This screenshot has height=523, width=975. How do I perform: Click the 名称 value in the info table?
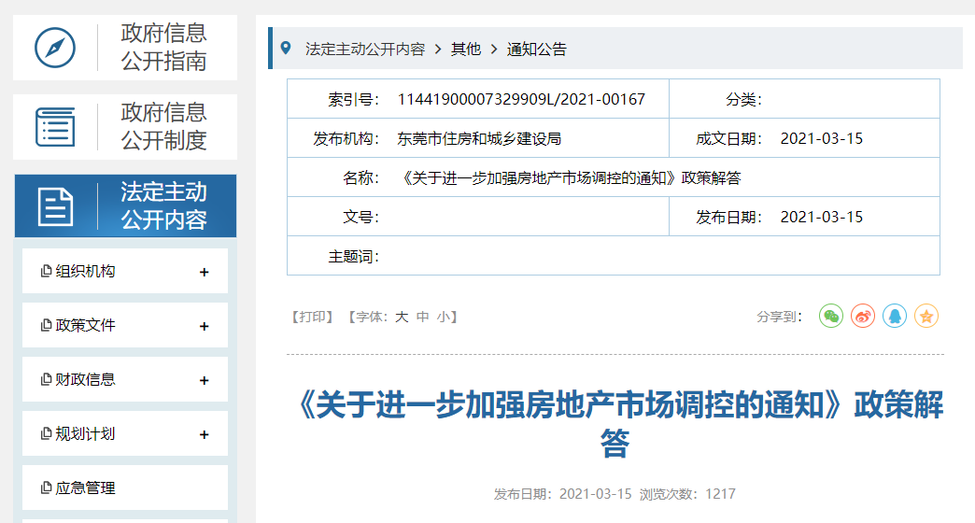pyautogui.click(x=569, y=177)
